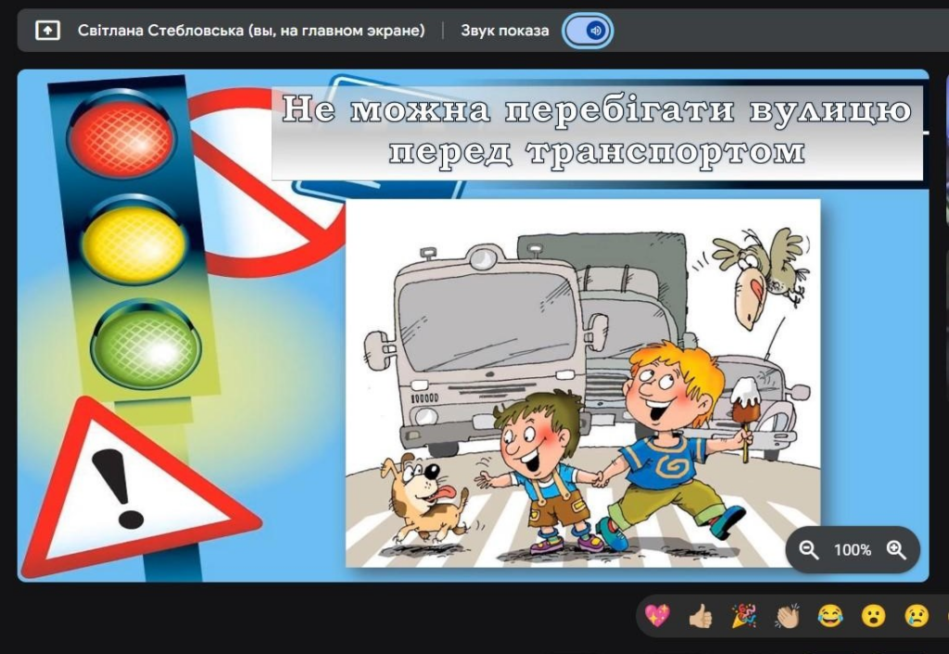Send the sparkling heart reaction

tap(657, 616)
